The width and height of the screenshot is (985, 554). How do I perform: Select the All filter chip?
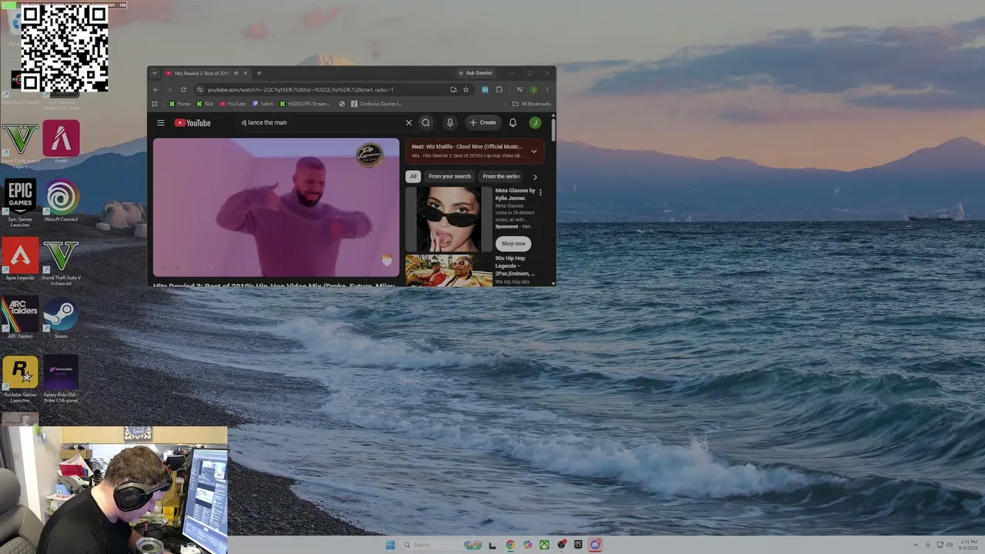[413, 176]
